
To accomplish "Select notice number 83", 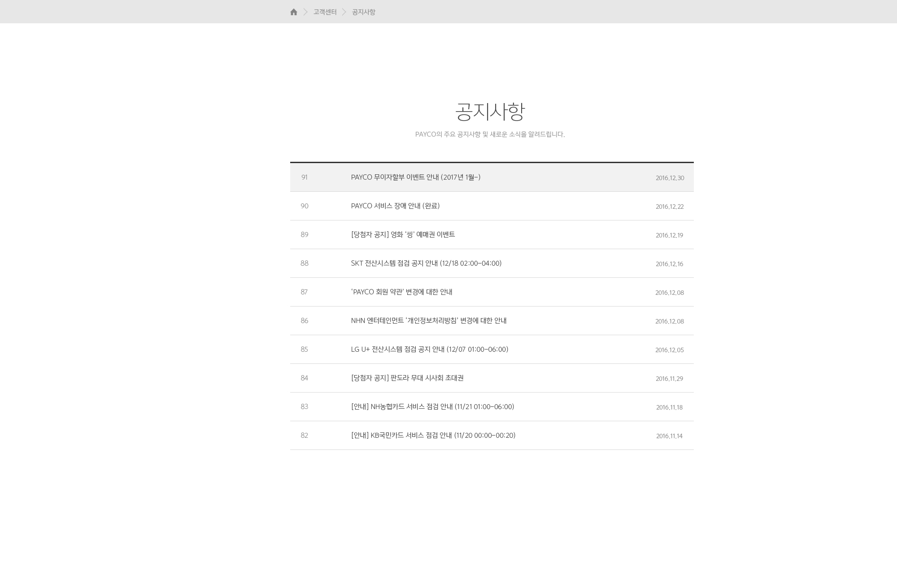I will pos(304,407).
